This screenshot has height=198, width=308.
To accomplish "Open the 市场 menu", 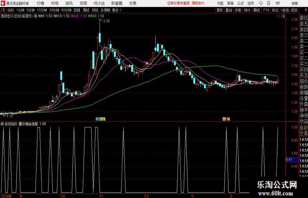I will (55, 3).
